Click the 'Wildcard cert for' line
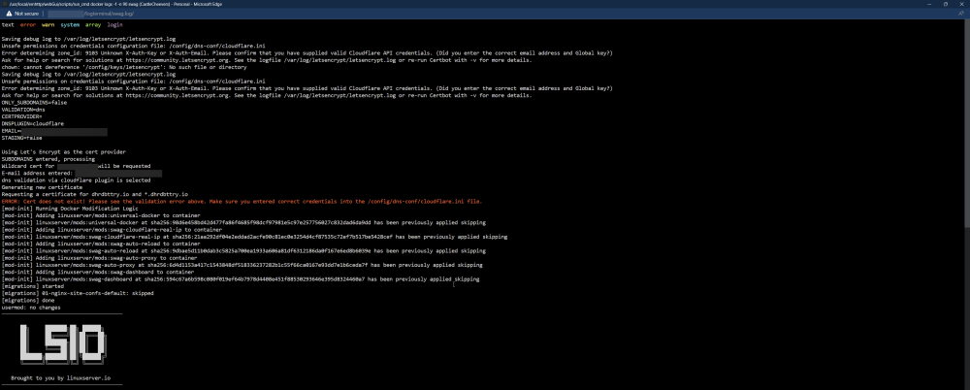The image size is (970, 390). point(76,166)
